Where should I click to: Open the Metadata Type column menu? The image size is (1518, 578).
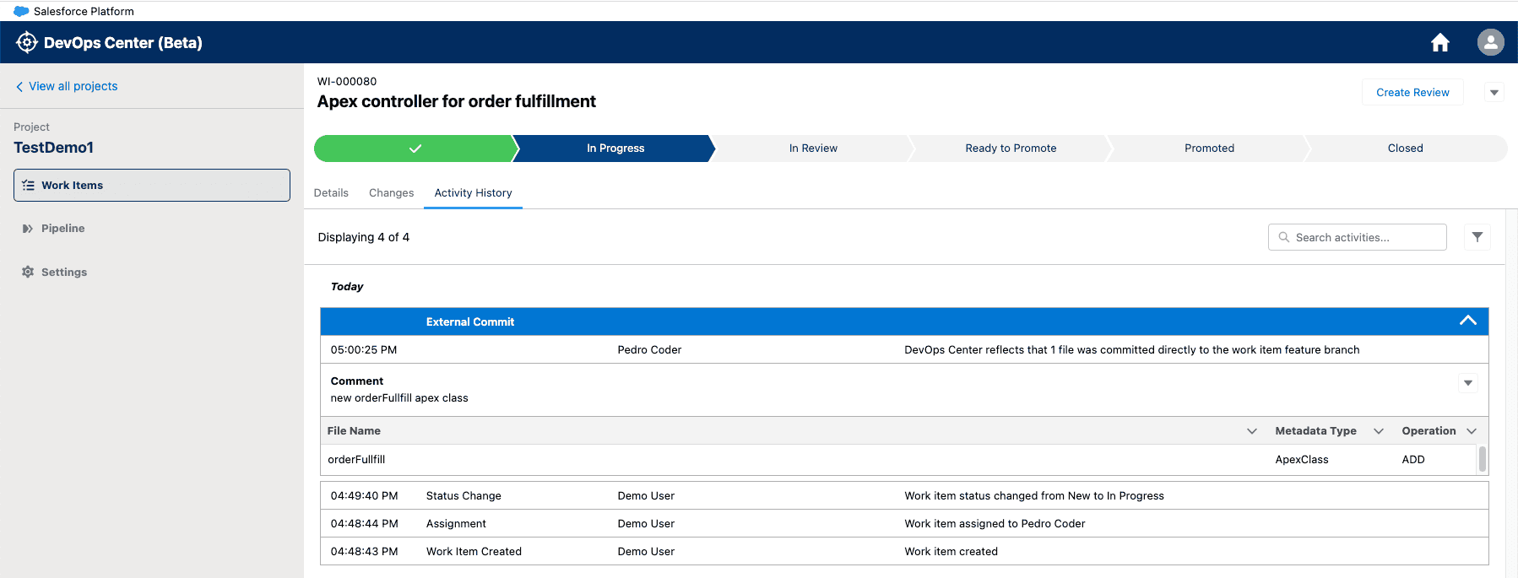[x=1379, y=431]
